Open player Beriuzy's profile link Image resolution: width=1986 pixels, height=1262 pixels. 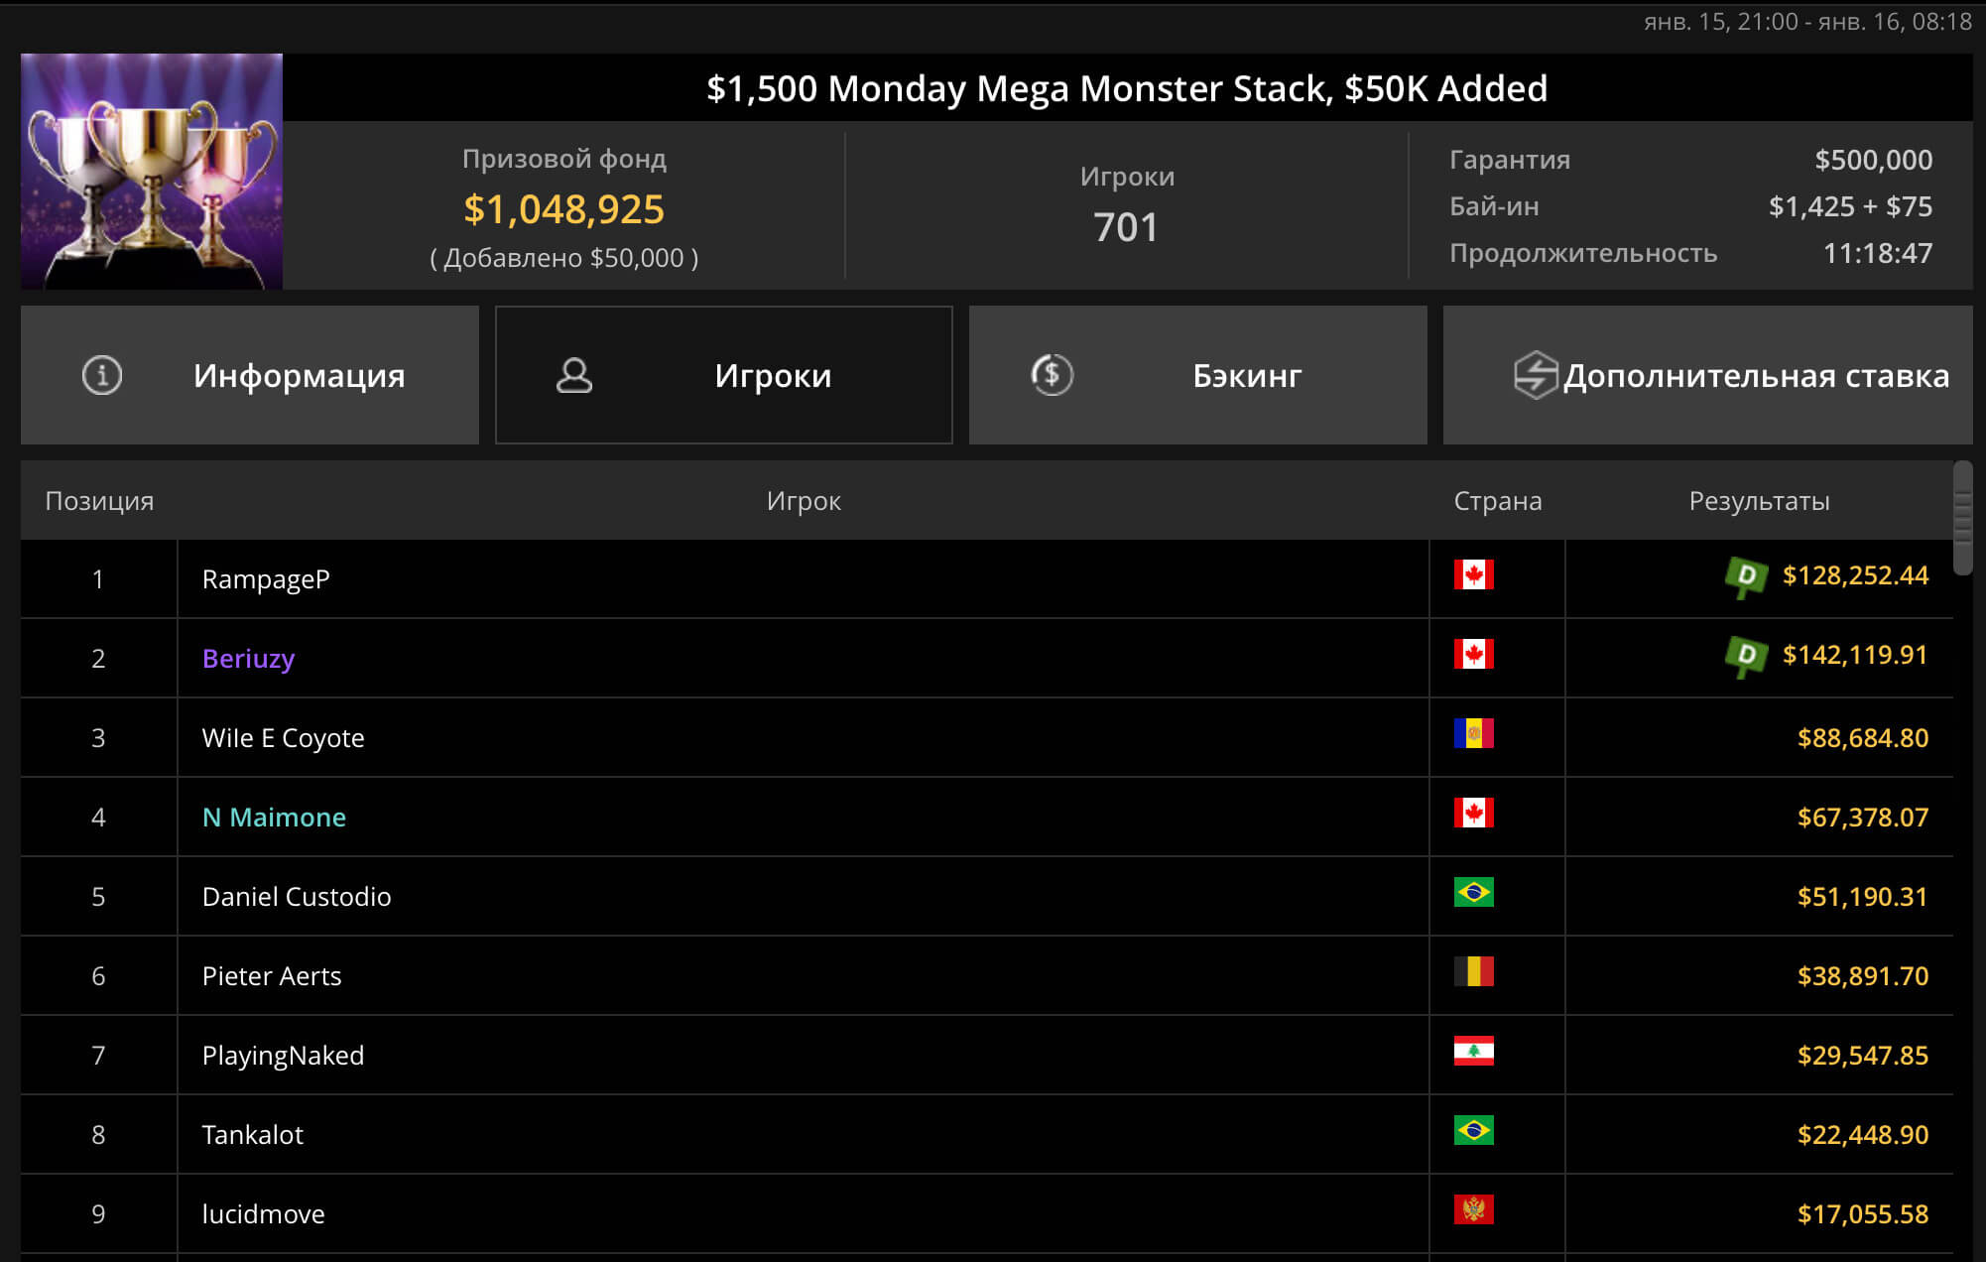click(x=248, y=659)
